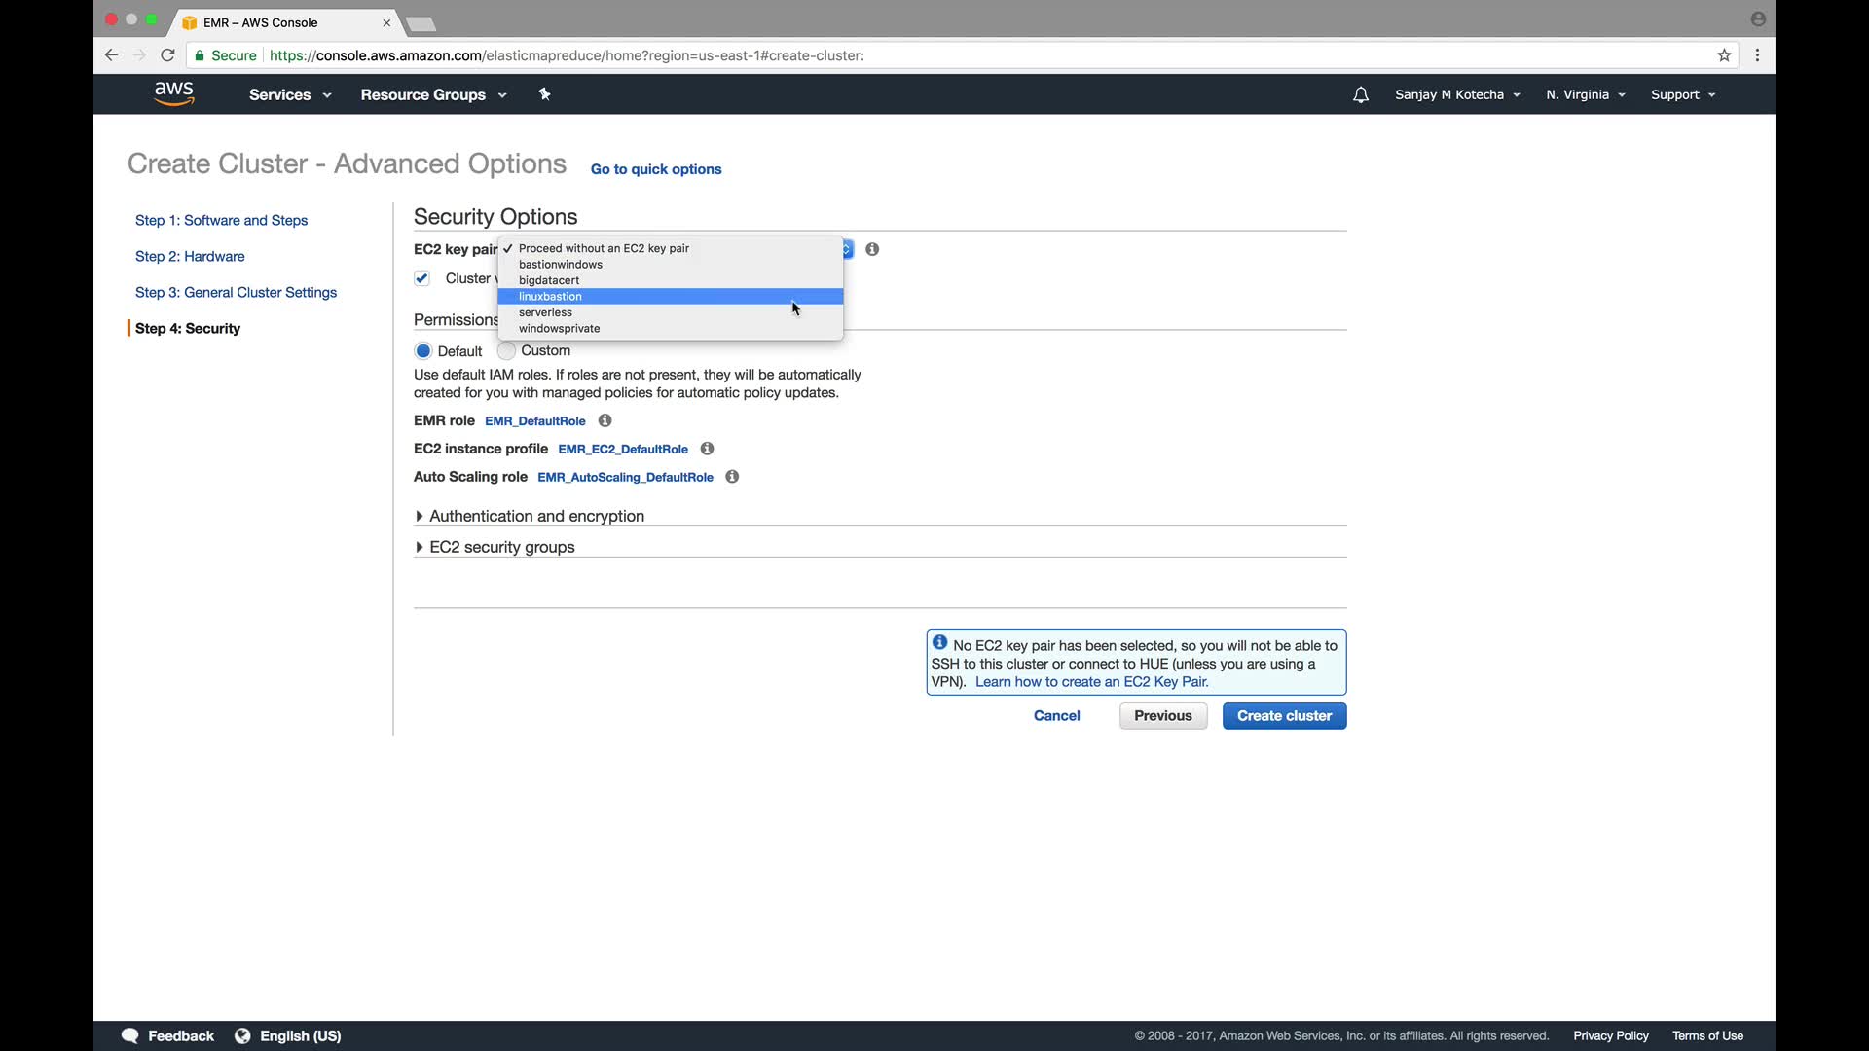Click the pin shortcut icon in navbar
The width and height of the screenshot is (1869, 1051).
[x=544, y=94]
